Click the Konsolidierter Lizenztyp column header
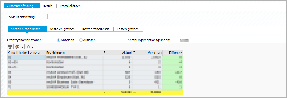The image size is (287, 98). [x=26, y=53]
